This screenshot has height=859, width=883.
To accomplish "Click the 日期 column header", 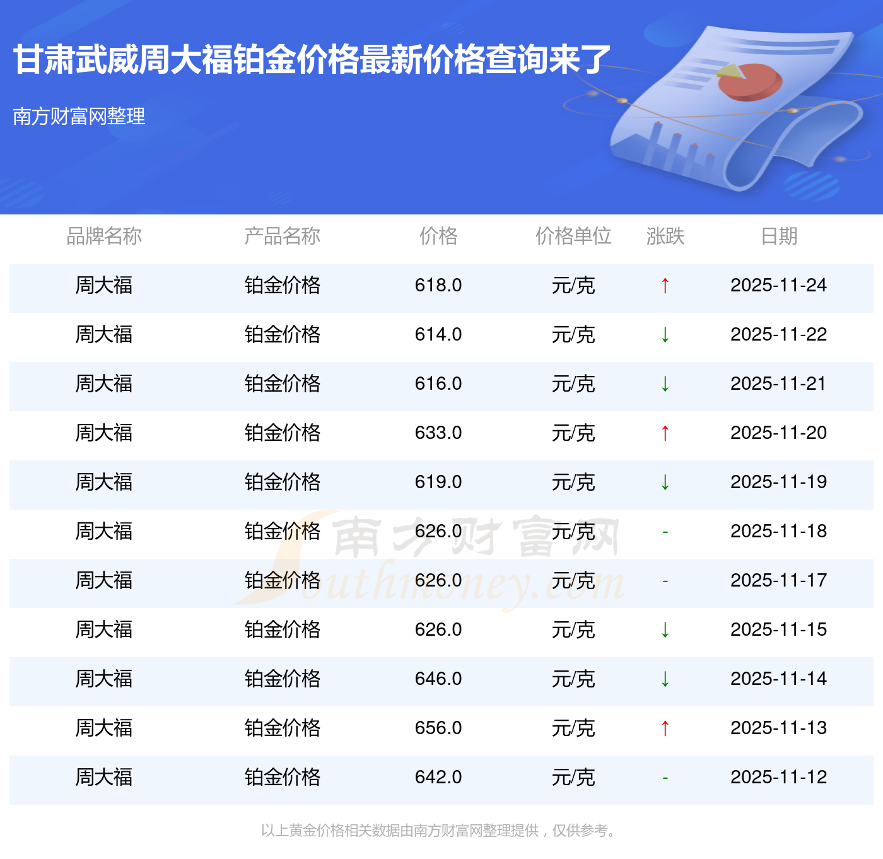I will (779, 236).
